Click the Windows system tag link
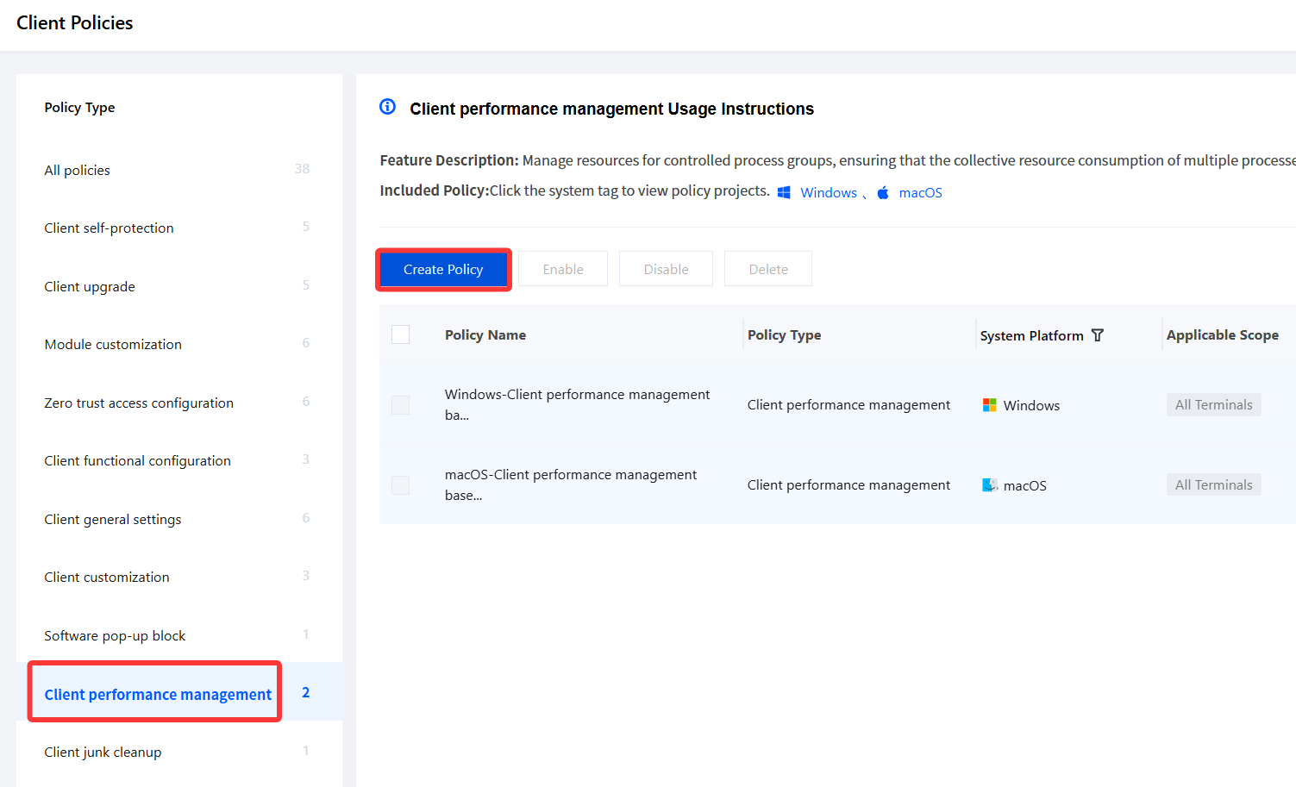This screenshot has height=787, width=1296. (829, 192)
